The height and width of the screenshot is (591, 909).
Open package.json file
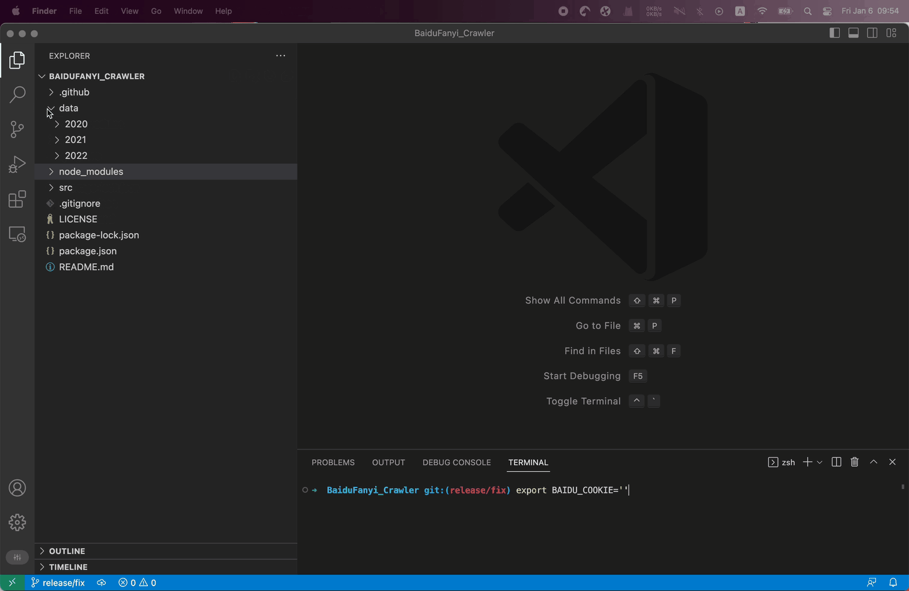coord(166,251)
